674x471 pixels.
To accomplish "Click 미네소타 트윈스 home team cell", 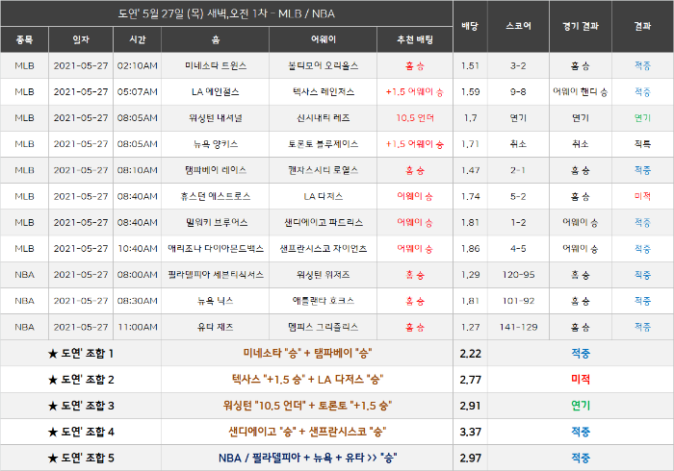I will pos(216,65).
